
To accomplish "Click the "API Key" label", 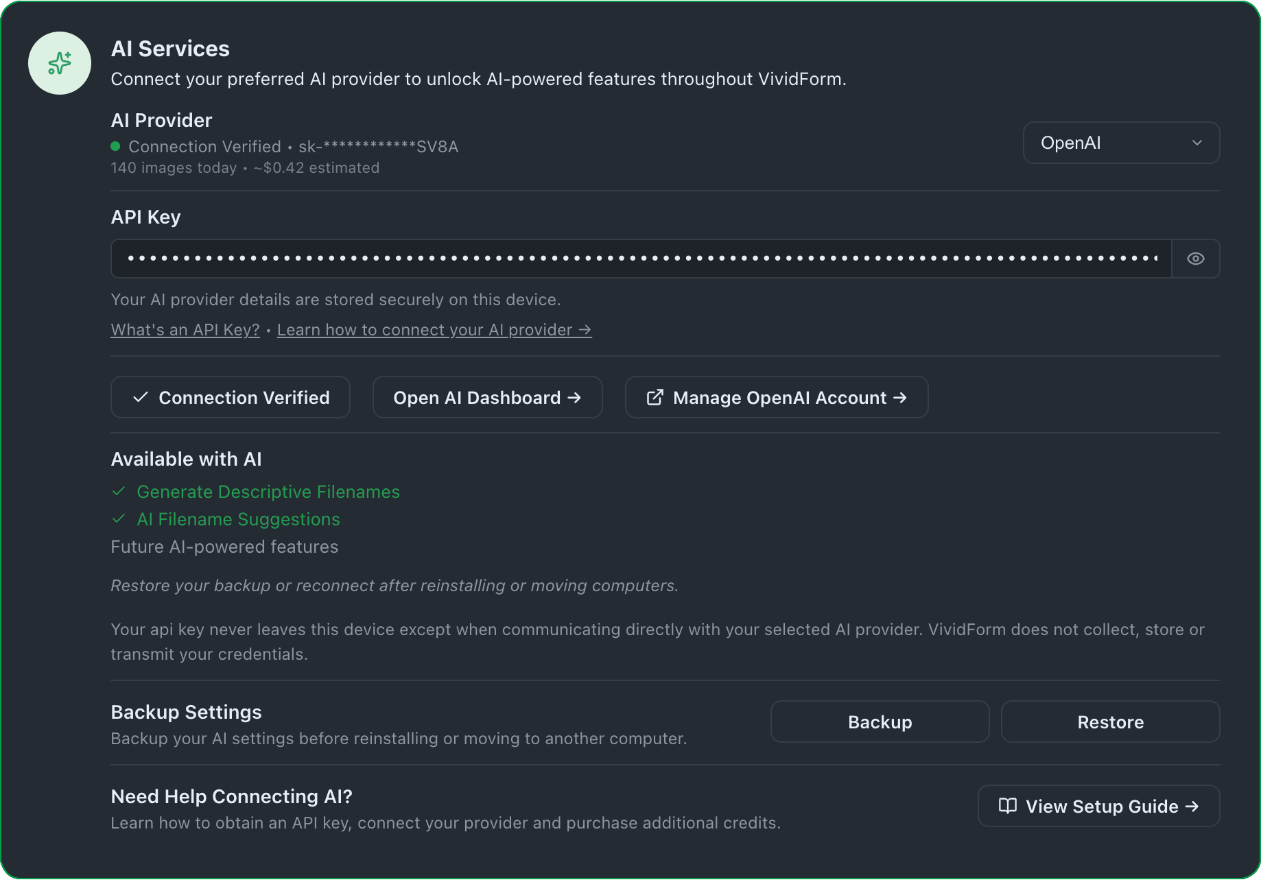I will pos(145,217).
